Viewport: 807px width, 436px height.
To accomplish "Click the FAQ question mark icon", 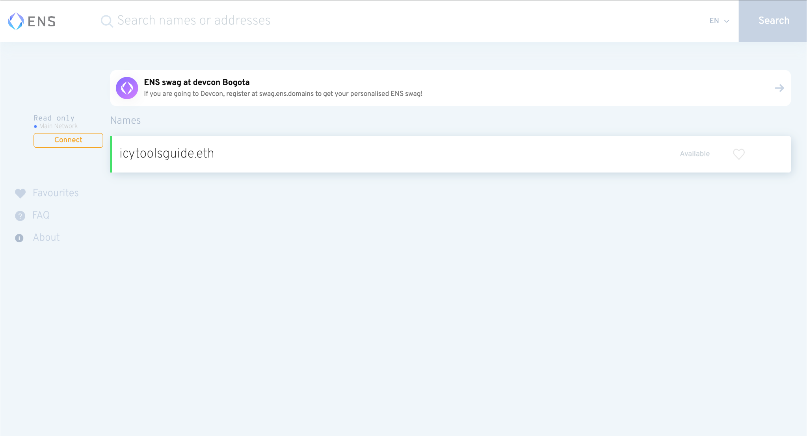I will [20, 216].
